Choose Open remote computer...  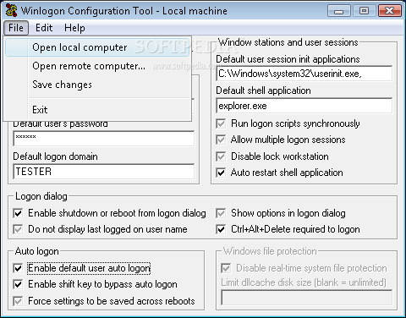click(x=97, y=66)
